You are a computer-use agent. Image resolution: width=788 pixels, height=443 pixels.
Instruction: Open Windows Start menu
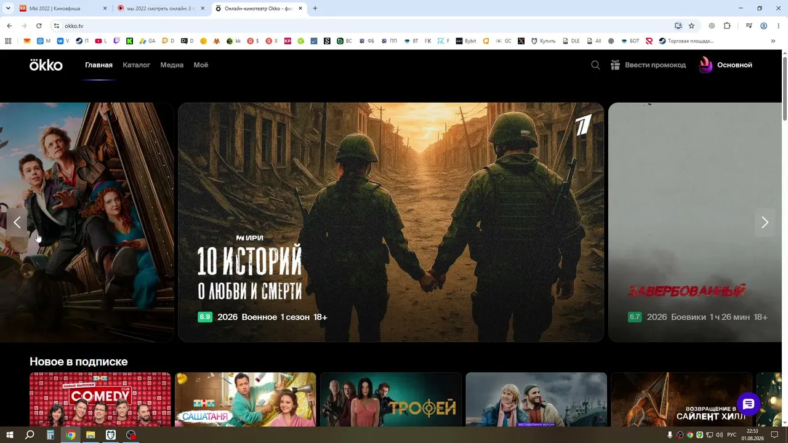[10, 435]
